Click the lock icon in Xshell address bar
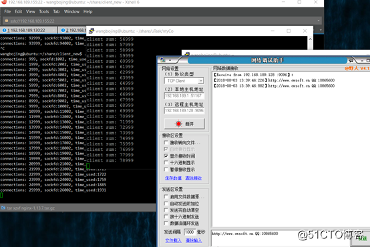Image resolution: width=370 pixels, height=247 pixels. 7,21
